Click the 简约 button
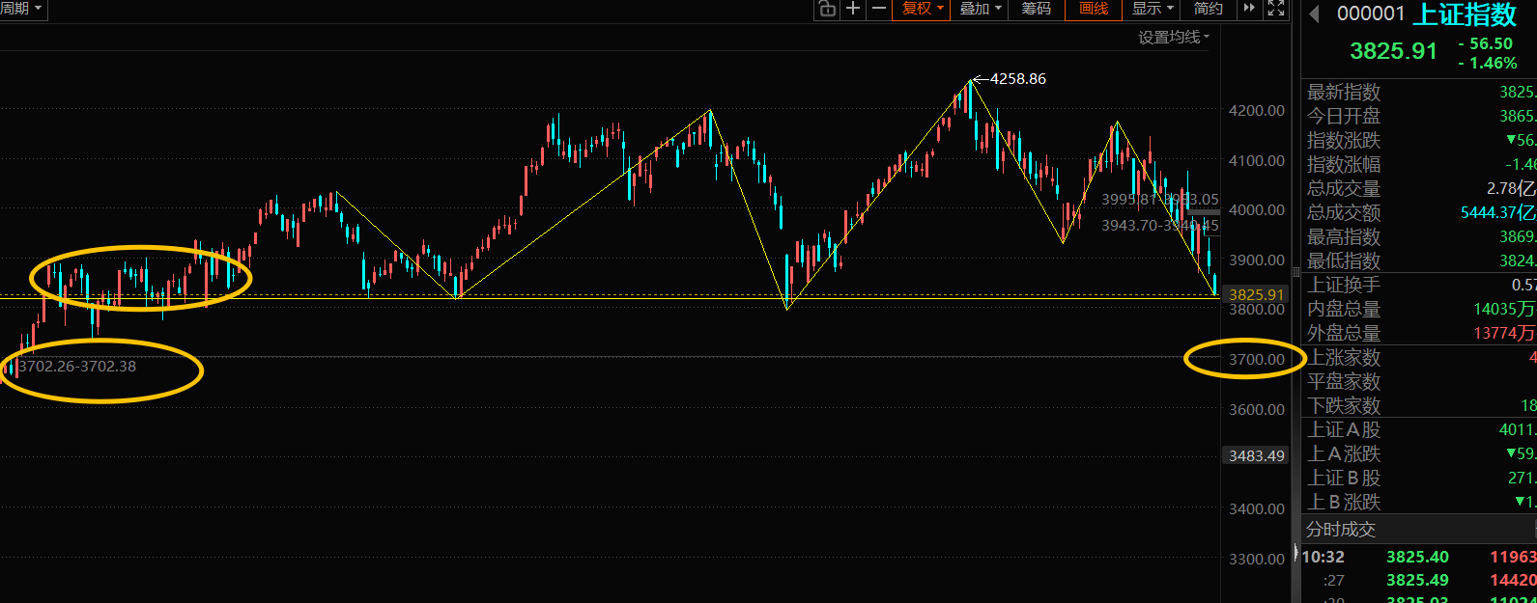Viewport: 1537px width, 603px height. click(x=1209, y=10)
